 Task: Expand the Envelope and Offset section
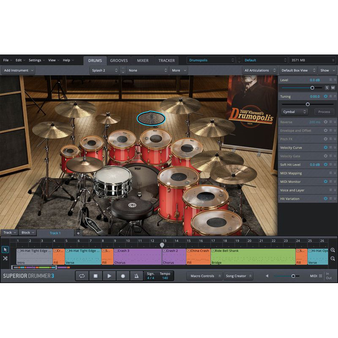click(x=335, y=131)
